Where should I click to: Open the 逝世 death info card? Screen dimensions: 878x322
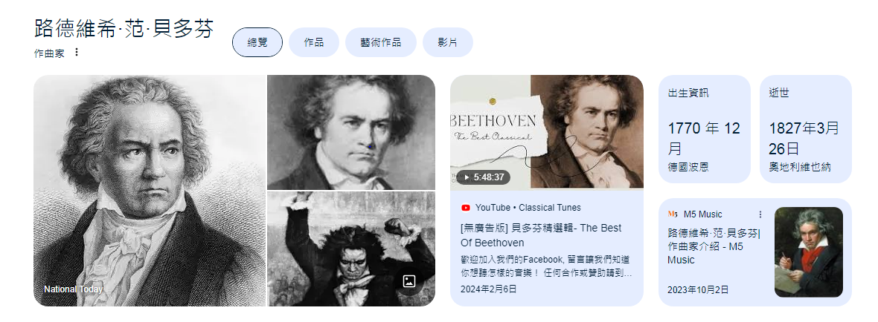805,129
